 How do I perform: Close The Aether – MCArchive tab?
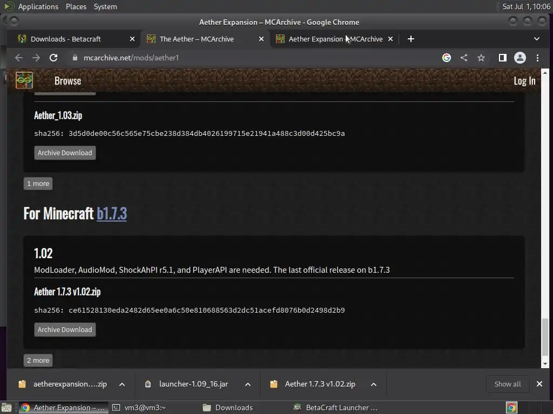click(x=261, y=39)
